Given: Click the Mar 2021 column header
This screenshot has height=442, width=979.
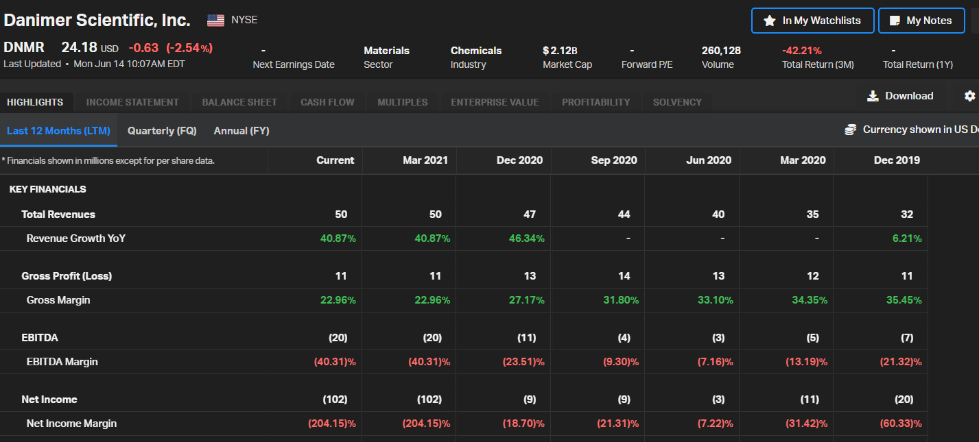Looking at the screenshot, I should pyautogui.click(x=425, y=160).
